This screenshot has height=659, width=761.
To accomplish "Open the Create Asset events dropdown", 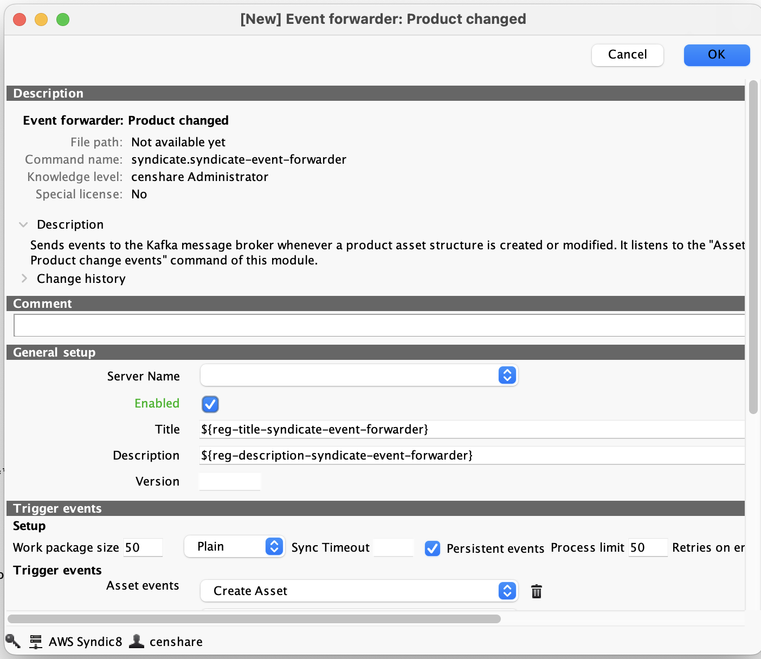I will tap(359, 591).
